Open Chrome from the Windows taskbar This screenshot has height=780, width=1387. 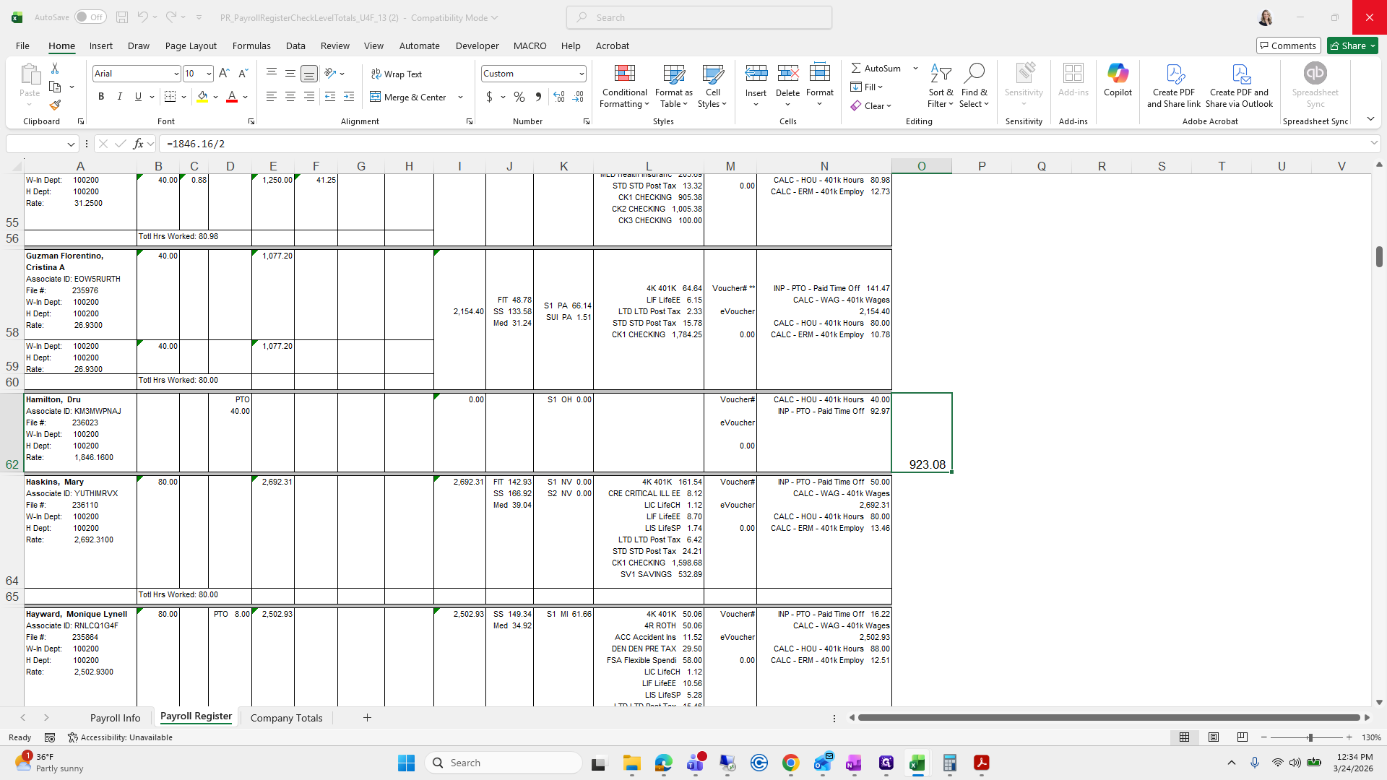[790, 763]
